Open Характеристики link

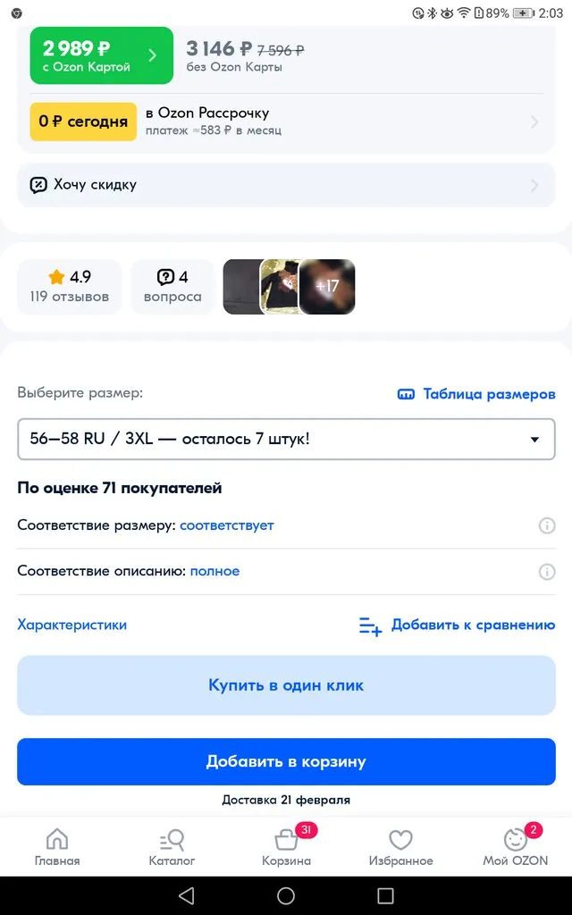[72, 625]
